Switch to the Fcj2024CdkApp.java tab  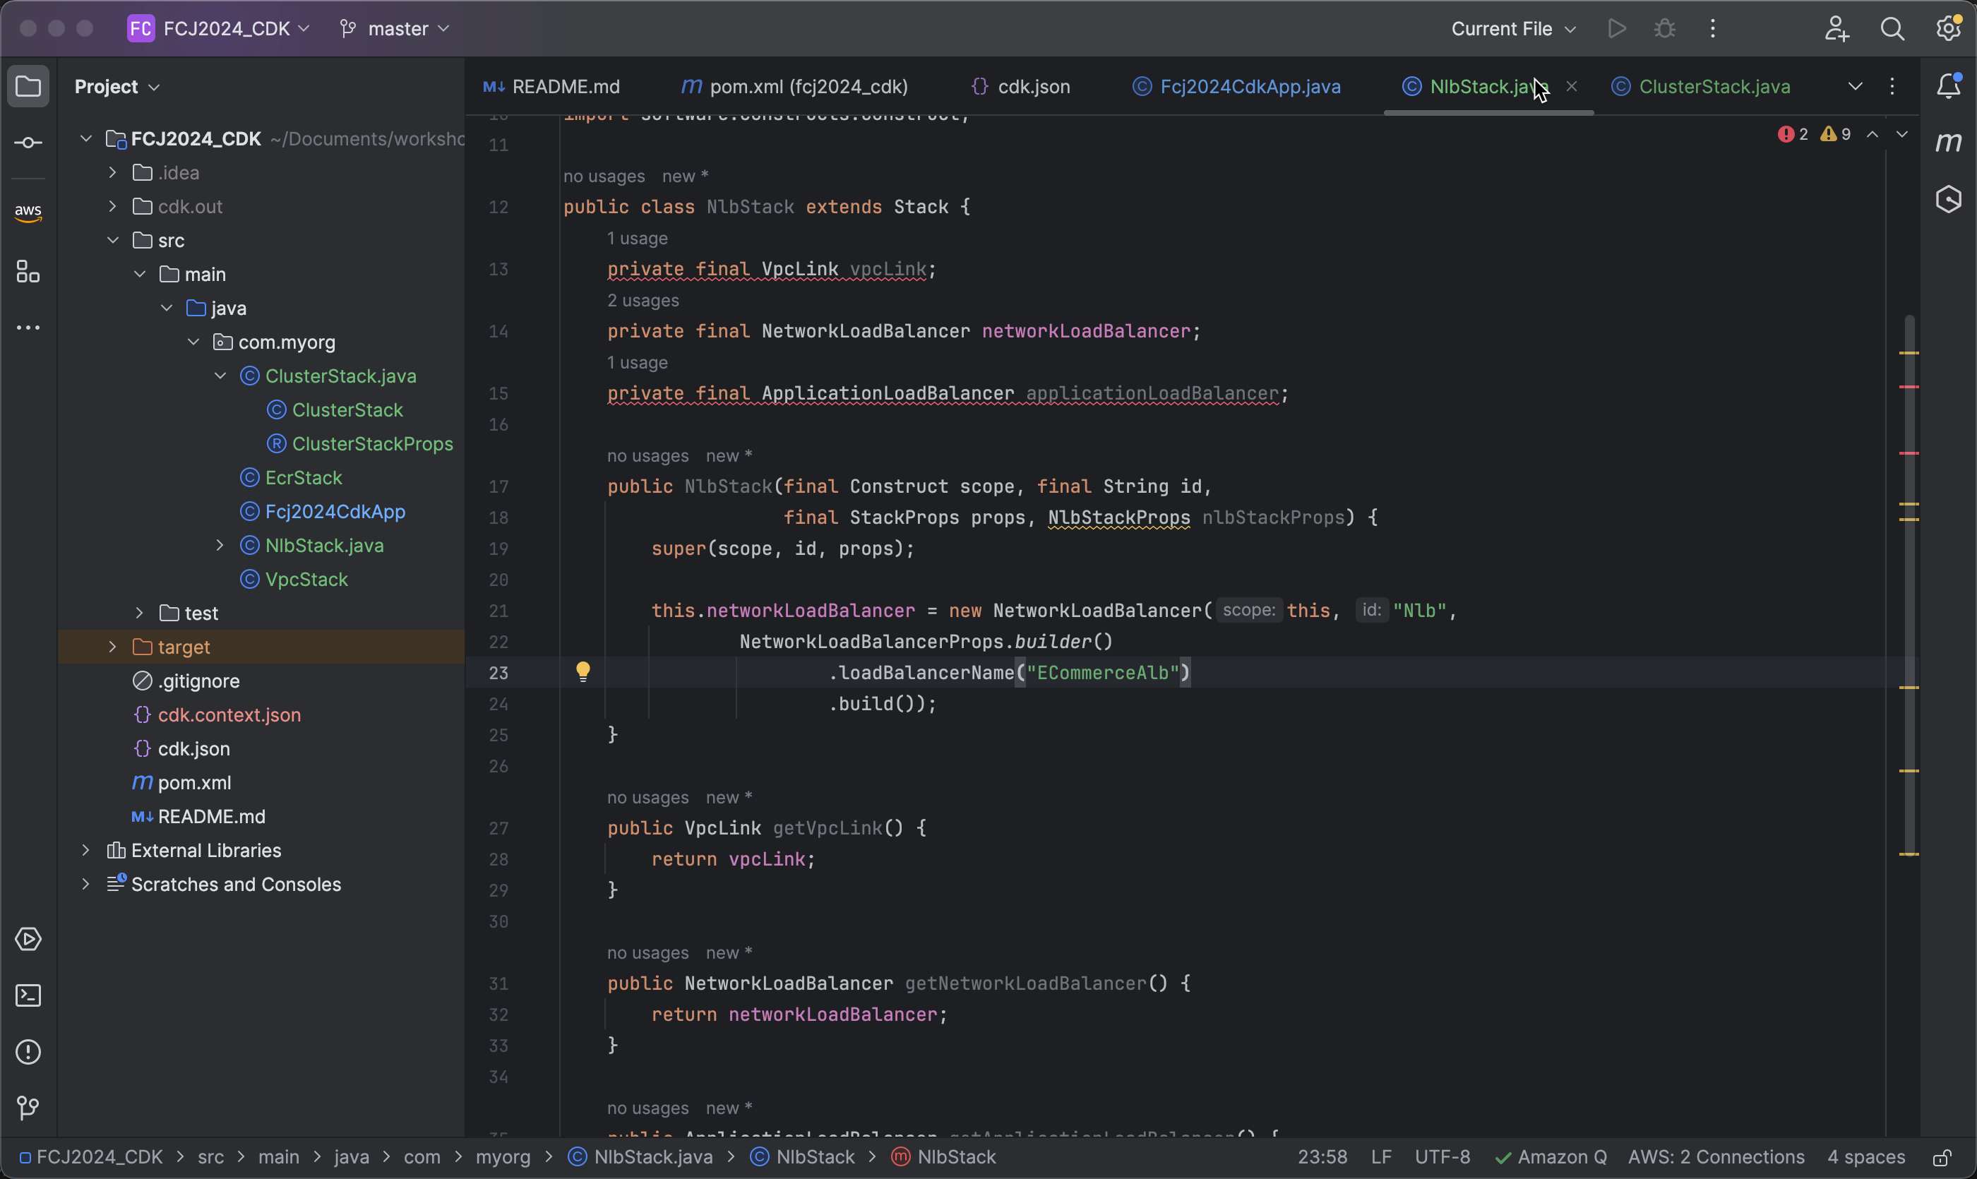click(x=1237, y=87)
